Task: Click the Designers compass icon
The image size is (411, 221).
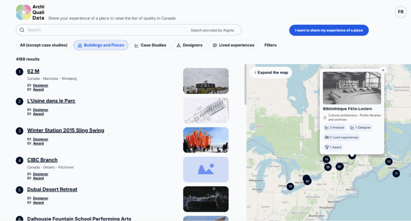Action: (x=179, y=45)
